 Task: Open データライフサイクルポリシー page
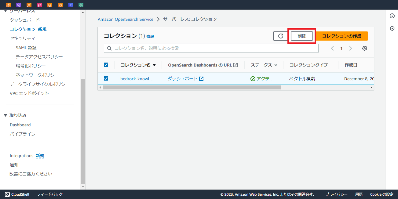point(40,84)
